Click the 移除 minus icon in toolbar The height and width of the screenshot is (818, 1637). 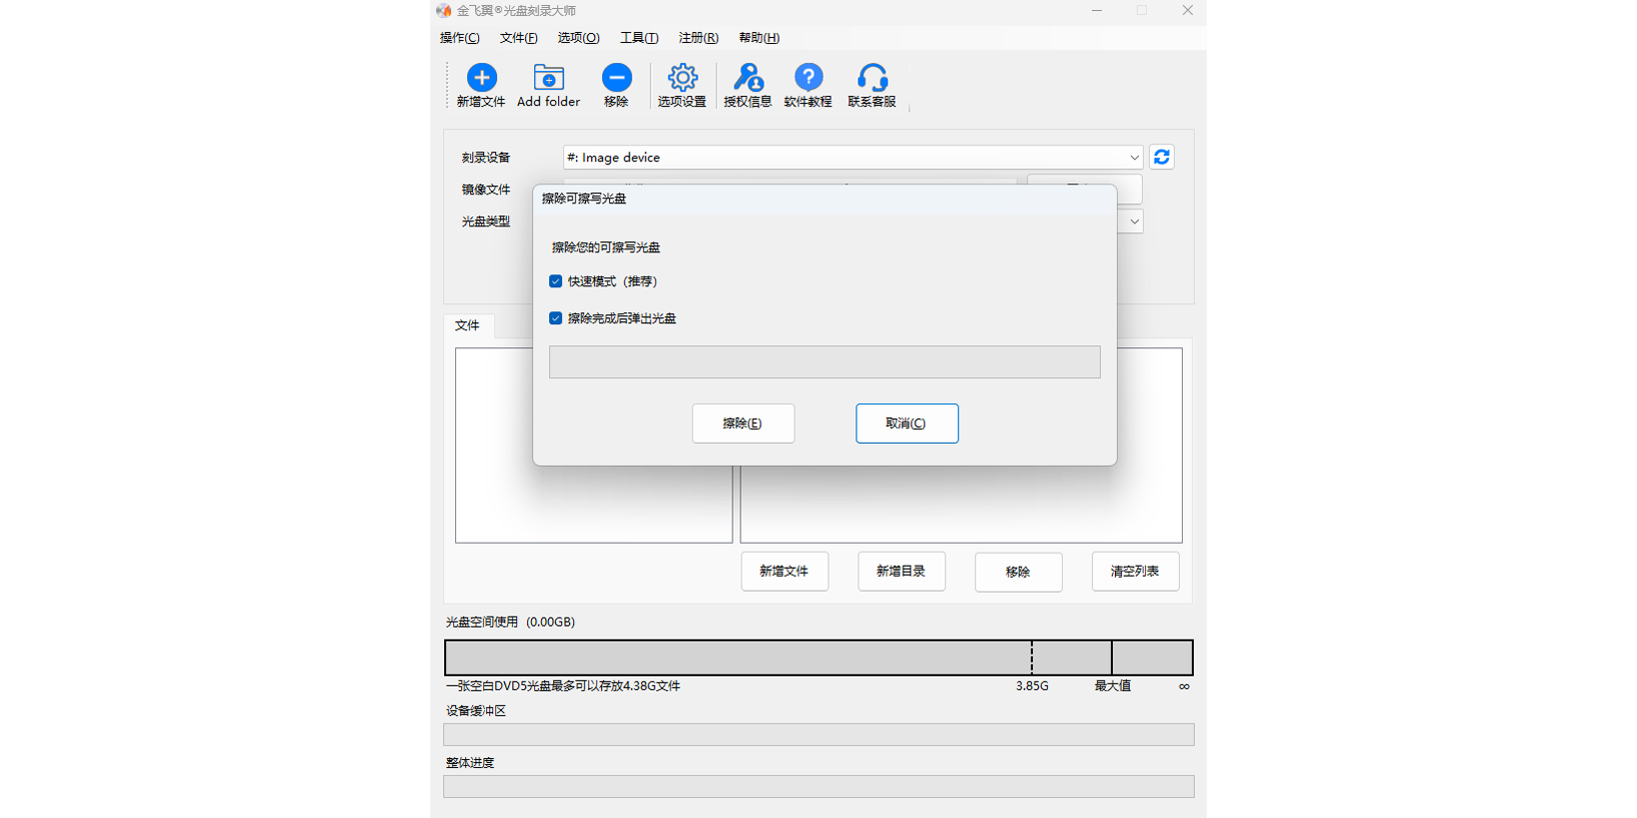coord(616,78)
